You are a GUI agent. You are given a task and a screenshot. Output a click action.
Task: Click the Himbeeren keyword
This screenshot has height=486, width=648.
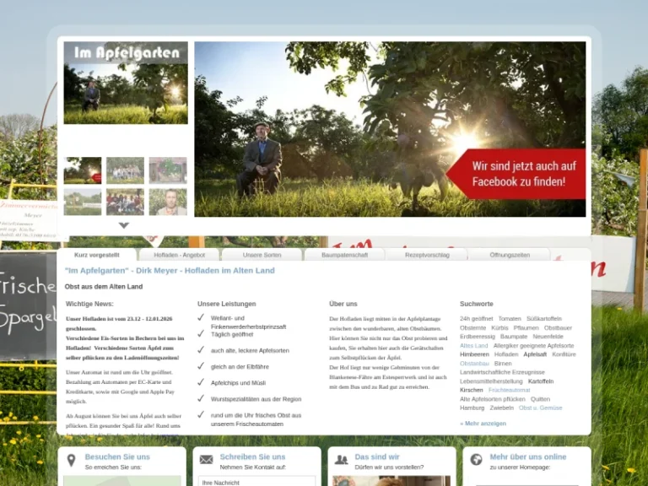click(x=474, y=354)
